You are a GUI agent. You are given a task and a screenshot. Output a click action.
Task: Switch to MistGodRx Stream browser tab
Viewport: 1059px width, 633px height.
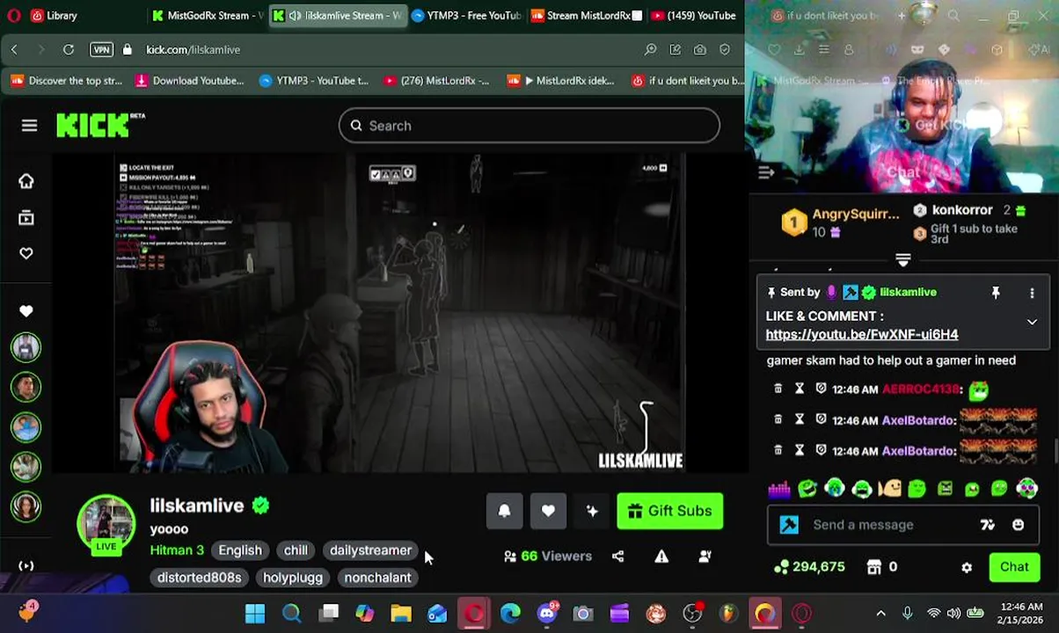click(x=207, y=15)
